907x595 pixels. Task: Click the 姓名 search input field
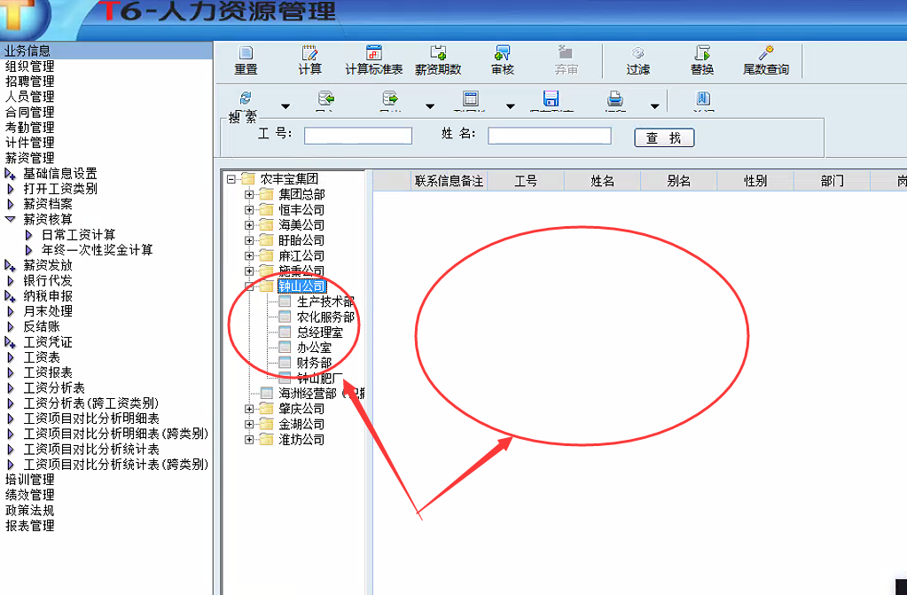[x=550, y=136]
